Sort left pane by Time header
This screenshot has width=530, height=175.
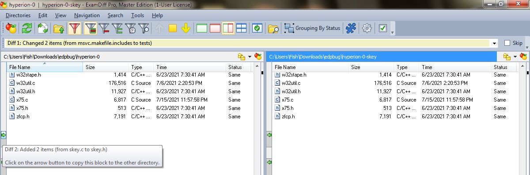click(189, 67)
